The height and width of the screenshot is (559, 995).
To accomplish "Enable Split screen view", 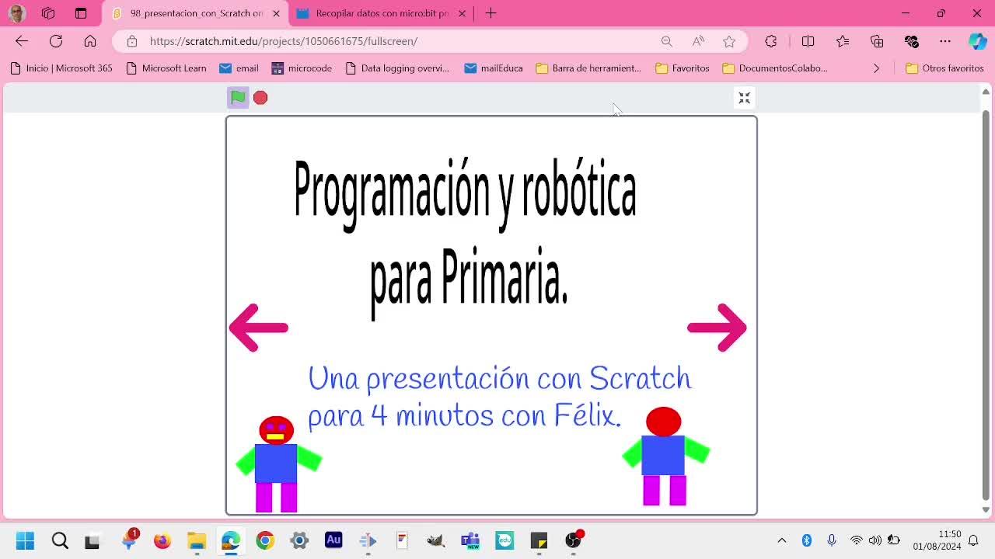I will tap(808, 41).
